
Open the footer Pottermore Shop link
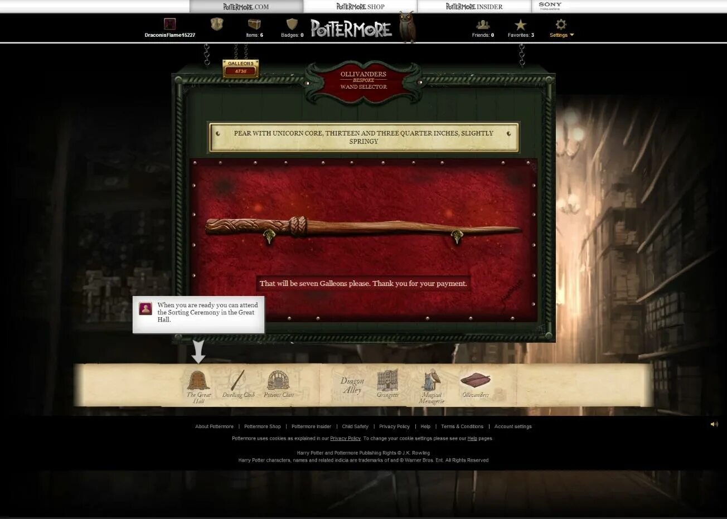pyautogui.click(x=263, y=426)
